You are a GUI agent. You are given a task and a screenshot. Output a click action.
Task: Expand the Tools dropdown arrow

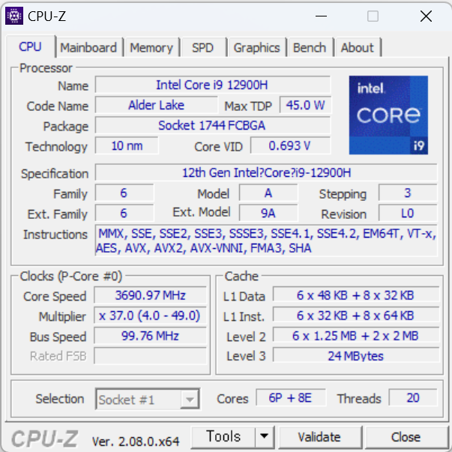265,437
